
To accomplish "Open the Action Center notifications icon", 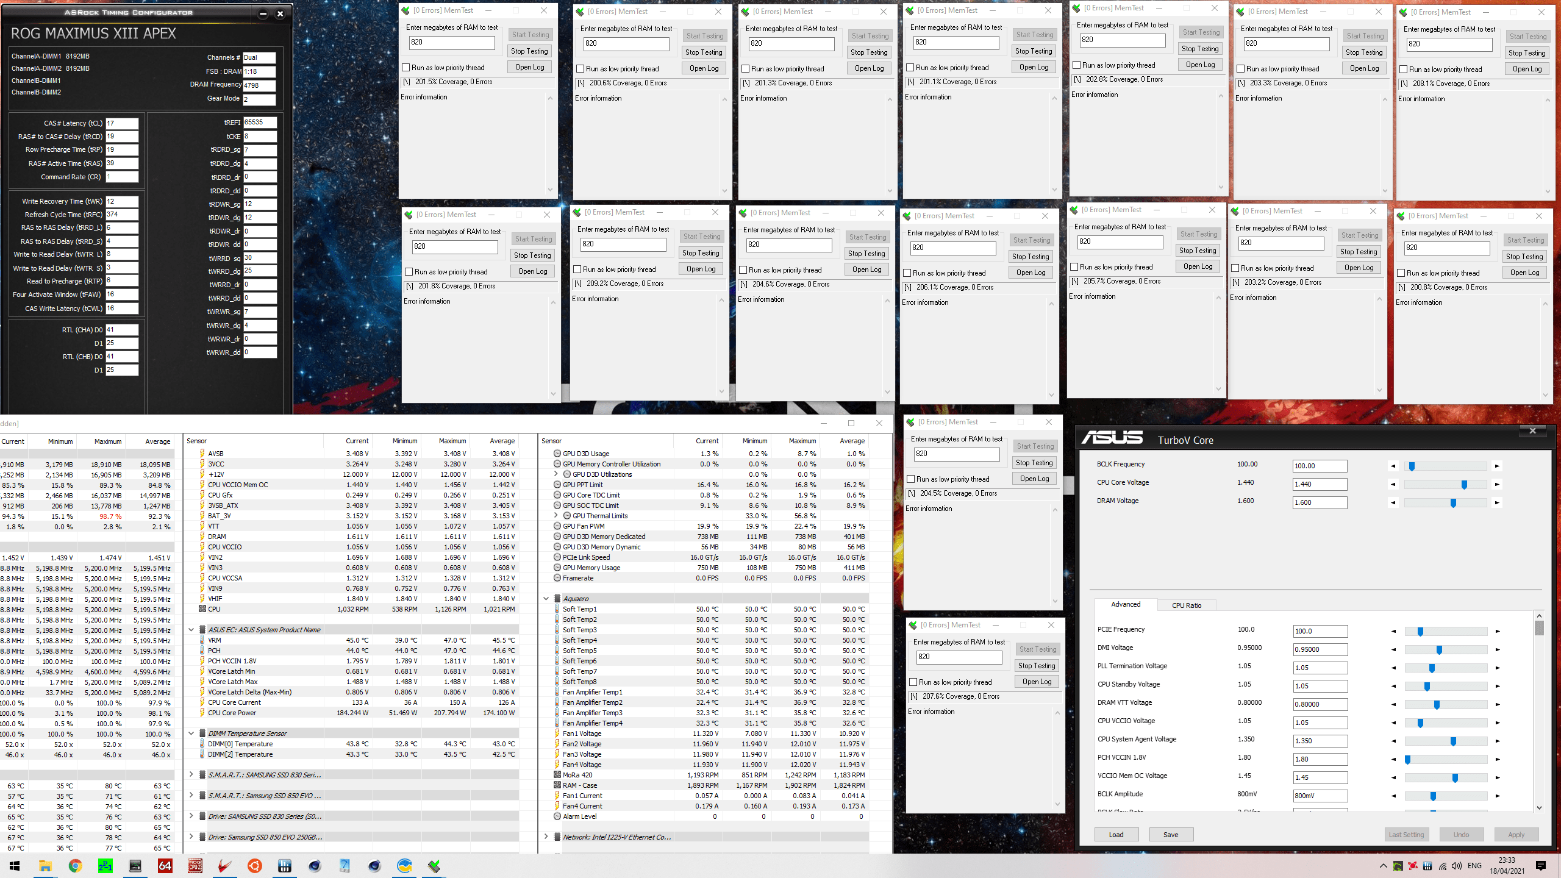I will tap(1541, 866).
